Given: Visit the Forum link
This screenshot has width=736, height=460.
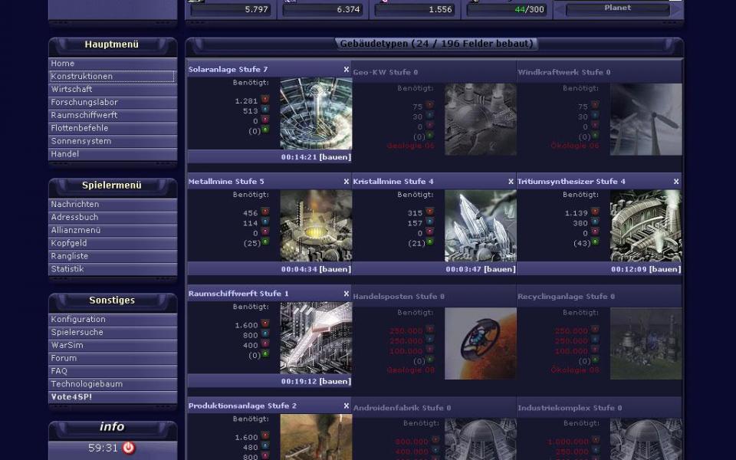Looking at the screenshot, I should point(113,358).
